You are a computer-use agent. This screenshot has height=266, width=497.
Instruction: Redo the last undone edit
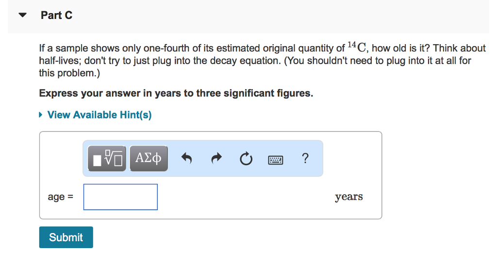216,158
